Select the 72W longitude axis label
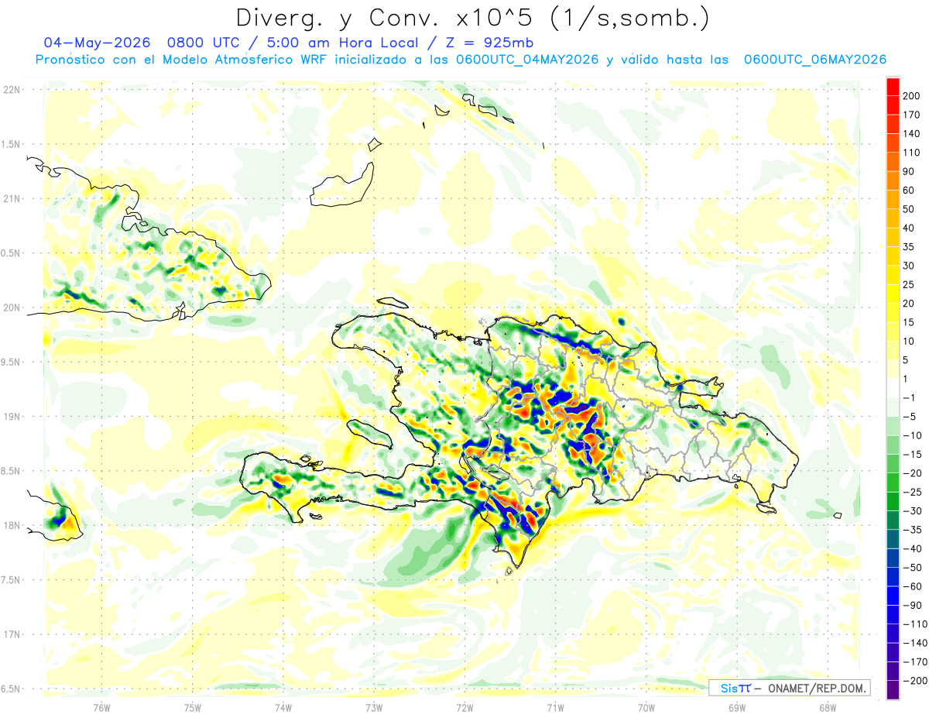Image resolution: width=929 pixels, height=718 pixels. coord(464,708)
